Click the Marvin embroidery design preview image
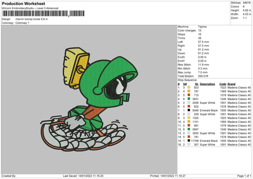 pos(89,99)
